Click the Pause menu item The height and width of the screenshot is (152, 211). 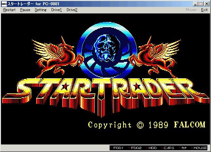pos(25,10)
